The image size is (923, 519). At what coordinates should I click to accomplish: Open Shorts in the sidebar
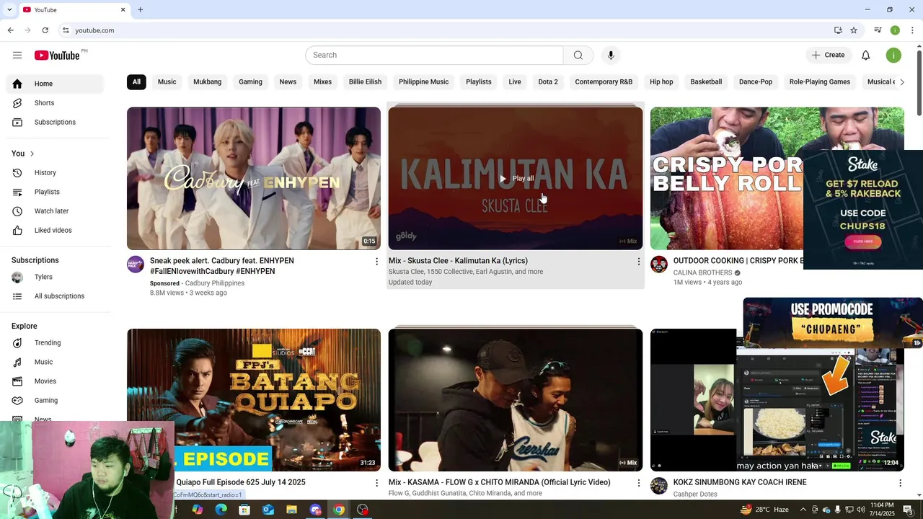click(x=55, y=103)
